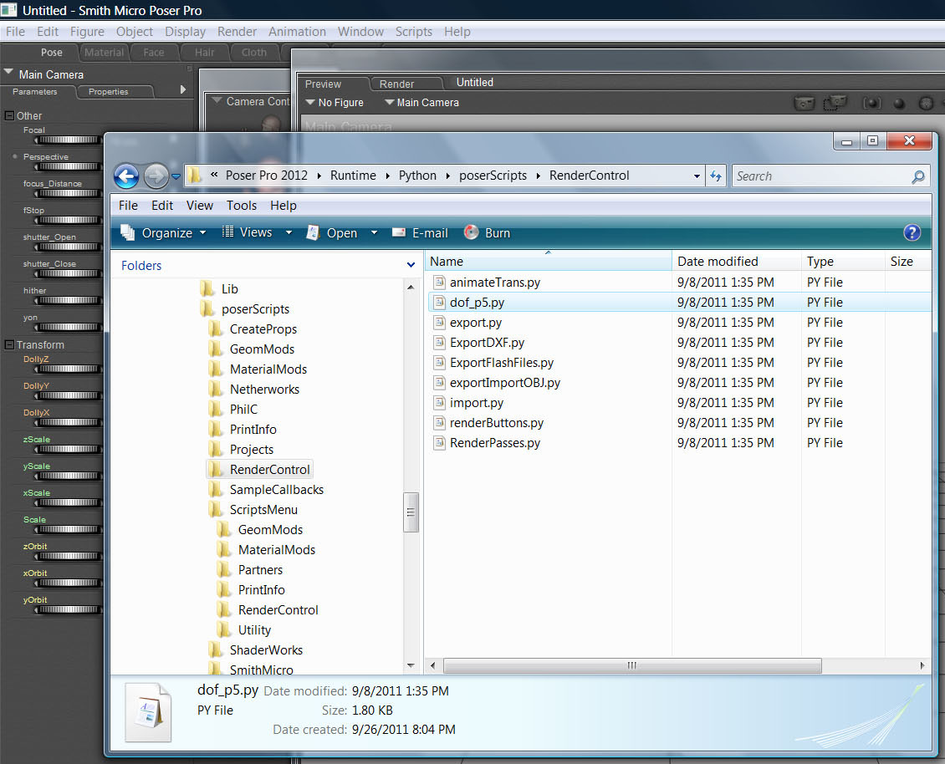Screen dimensions: 945x764
Task: Toggle the Folders pane chevron
Action: [x=411, y=265]
